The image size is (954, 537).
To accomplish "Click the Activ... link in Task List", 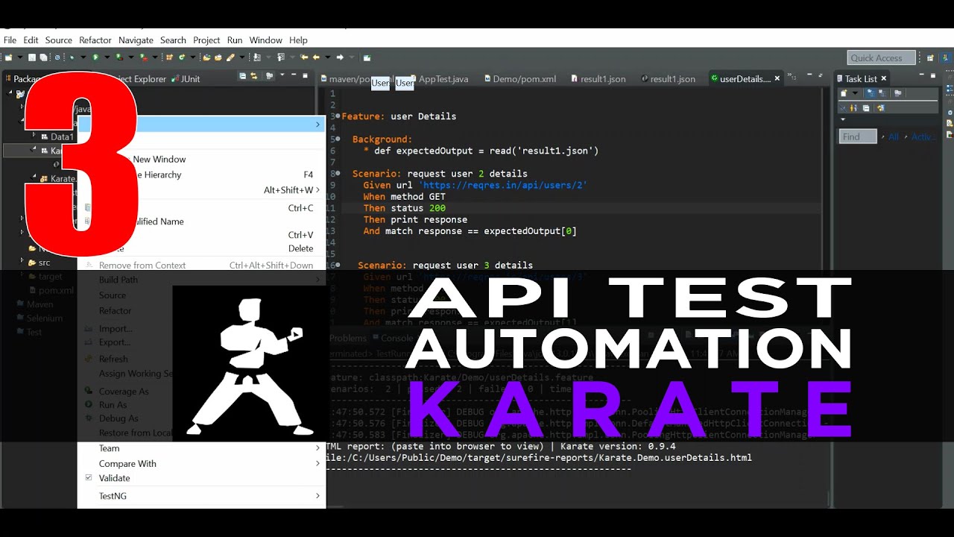I will (923, 136).
